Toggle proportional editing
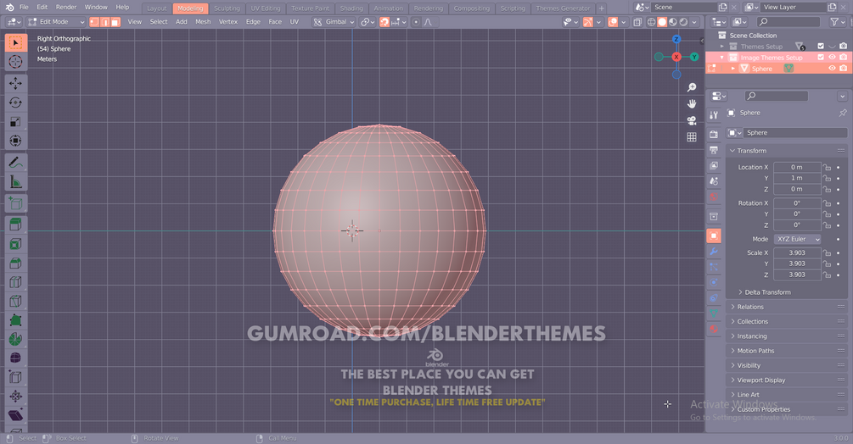Image resolution: width=853 pixels, height=444 pixels. click(416, 22)
